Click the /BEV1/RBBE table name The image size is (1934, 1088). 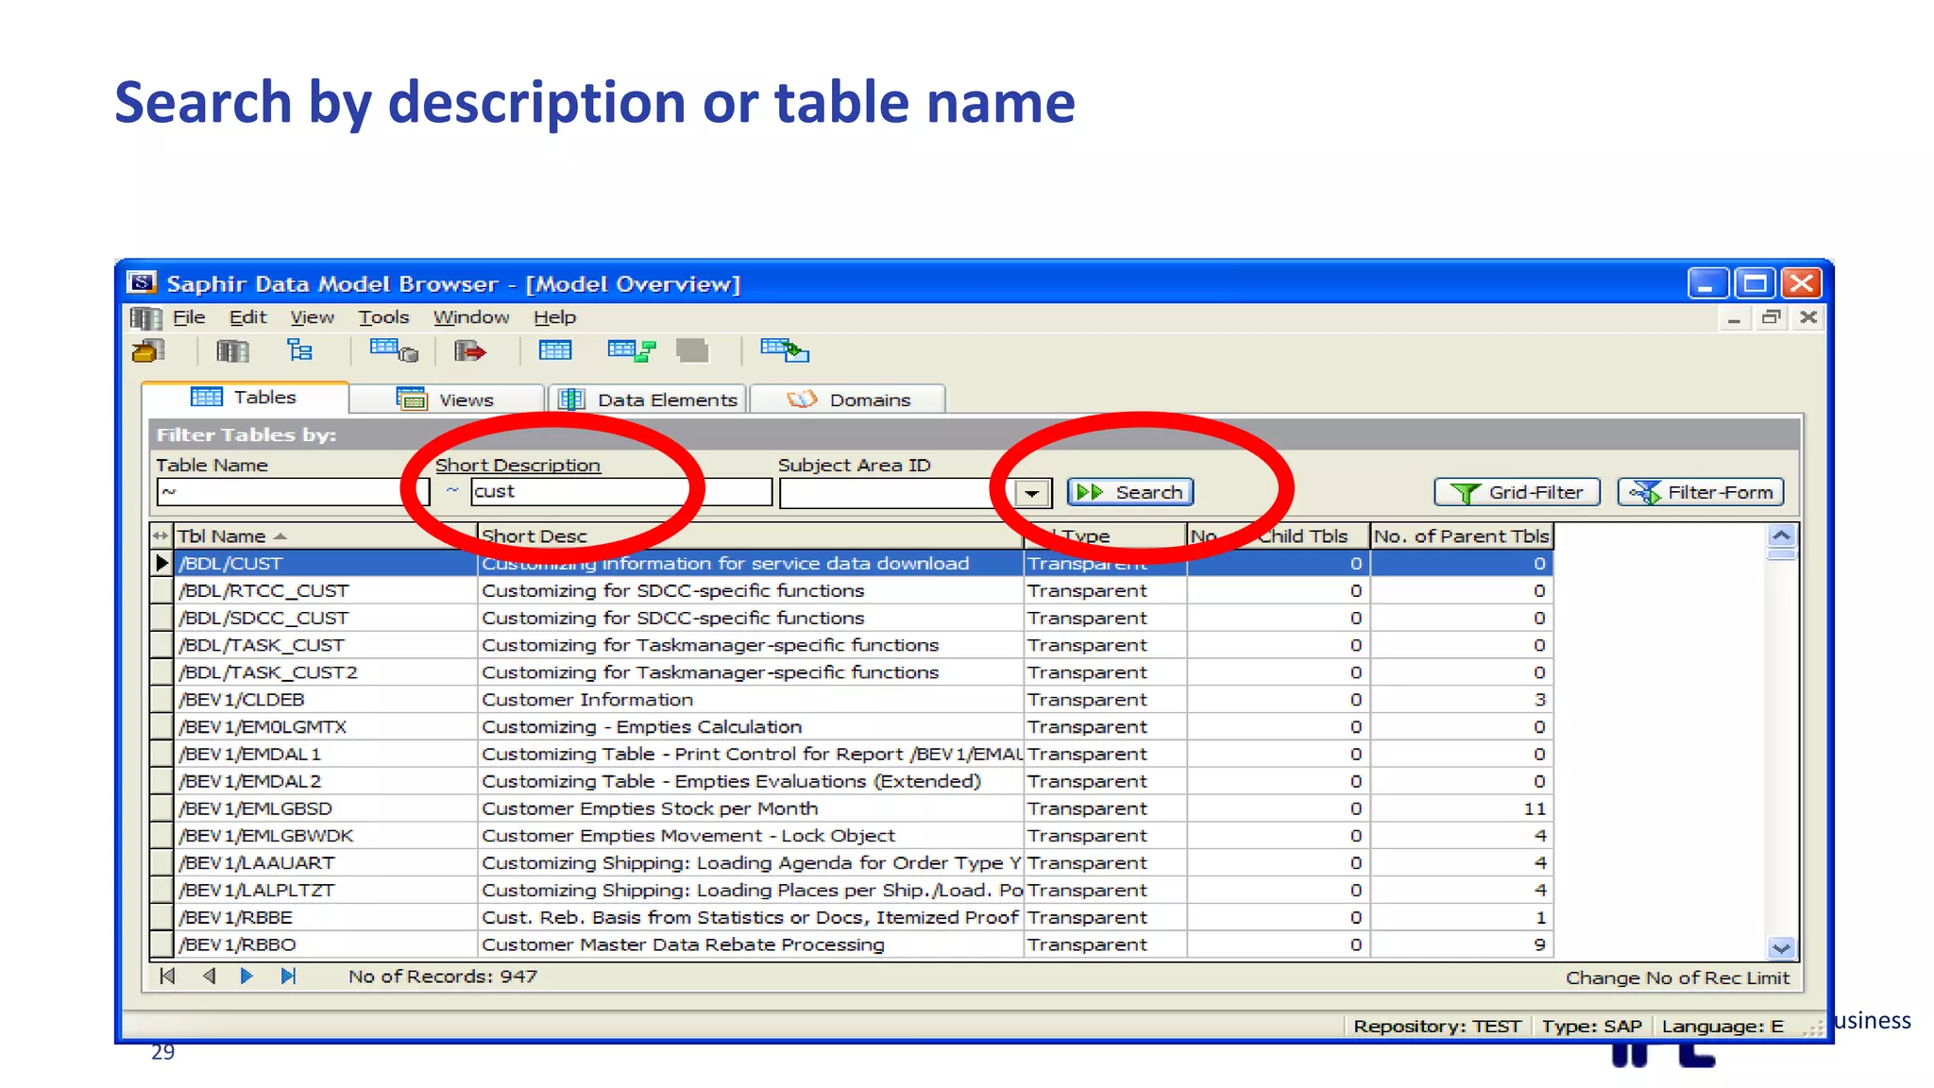coord(235,917)
